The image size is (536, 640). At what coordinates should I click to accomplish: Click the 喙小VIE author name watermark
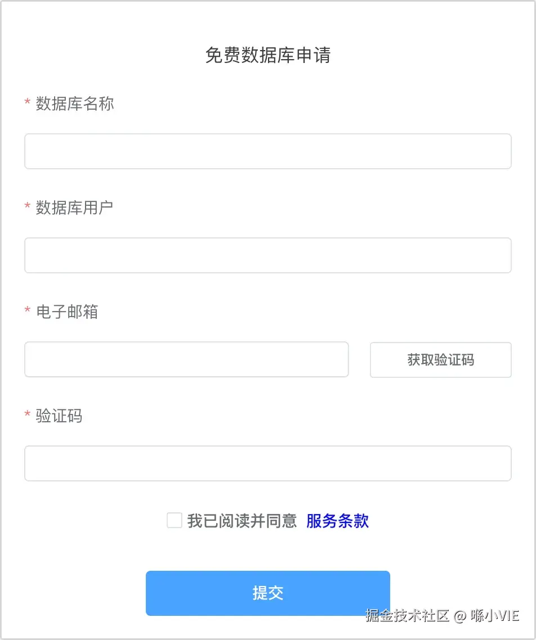pos(494,616)
